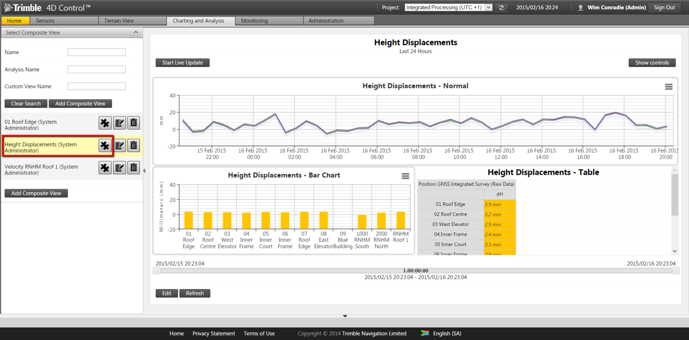Click the table's vertical scrollbar thumb
Screen dimensions: 689x340
pos(675,194)
